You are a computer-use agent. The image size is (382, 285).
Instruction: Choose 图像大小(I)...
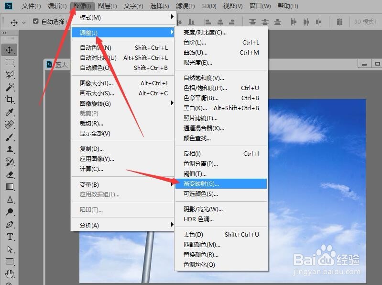tap(123, 83)
